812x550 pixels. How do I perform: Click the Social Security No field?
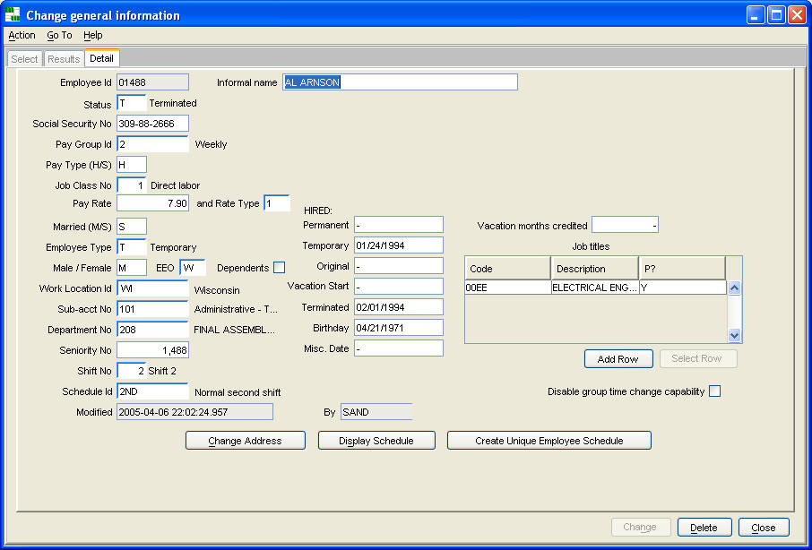coord(152,123)
